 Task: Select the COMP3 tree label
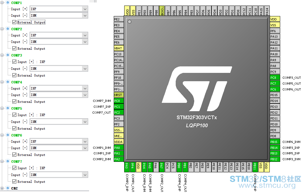(17, 55)
